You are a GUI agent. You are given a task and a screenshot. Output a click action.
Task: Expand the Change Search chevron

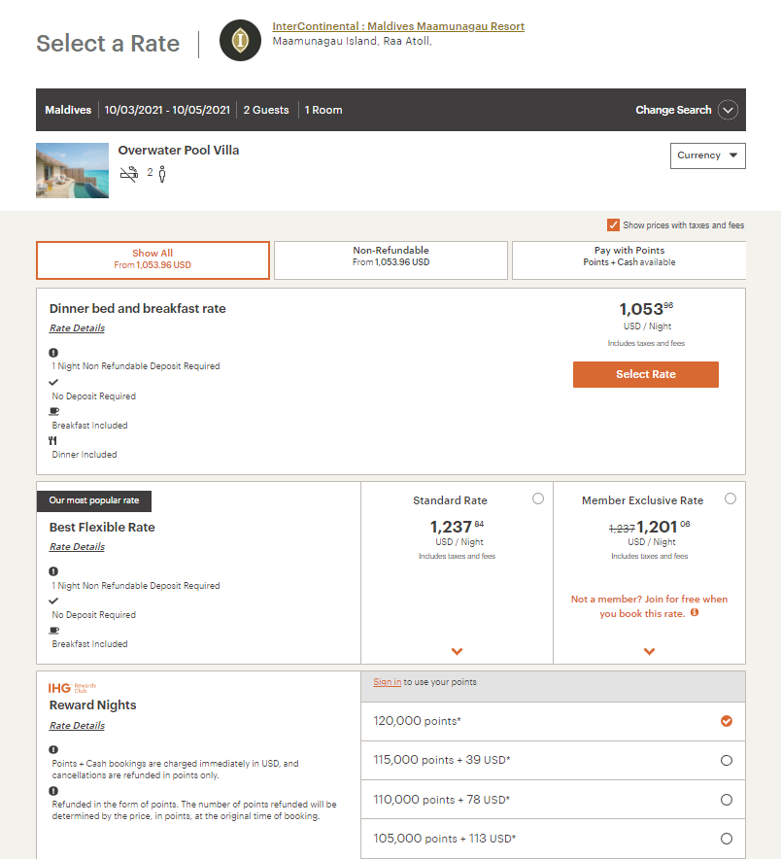pos(728,110)
